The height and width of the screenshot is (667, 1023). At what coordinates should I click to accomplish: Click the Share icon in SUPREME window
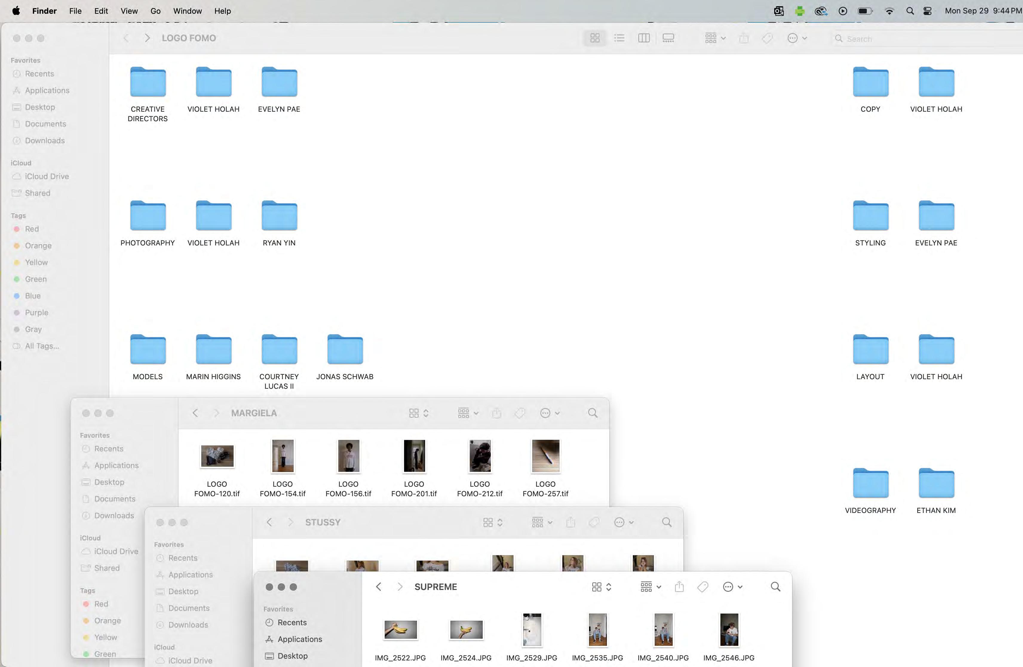pyautogui.click(x=679, y=587)
